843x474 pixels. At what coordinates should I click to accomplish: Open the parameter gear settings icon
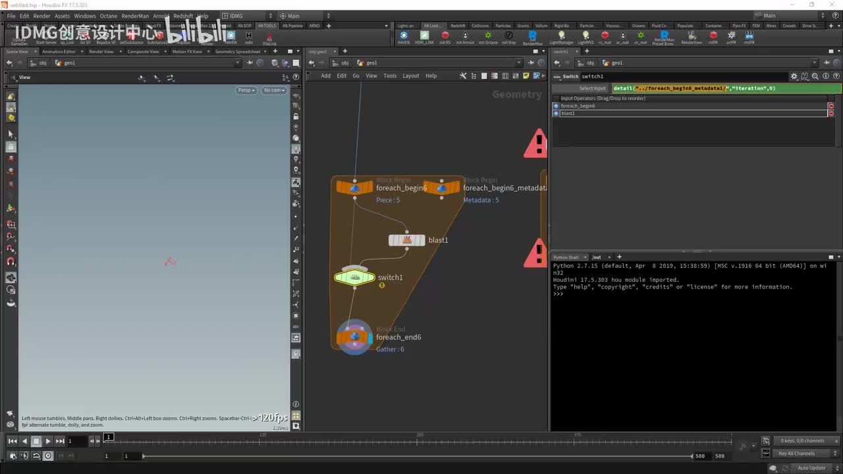point(794,76)
